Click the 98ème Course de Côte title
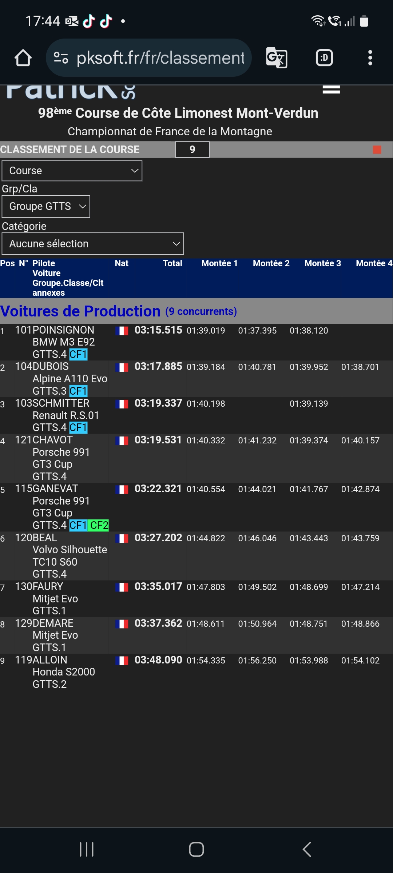This screenshot has height=873, width=393. (178, 113)
